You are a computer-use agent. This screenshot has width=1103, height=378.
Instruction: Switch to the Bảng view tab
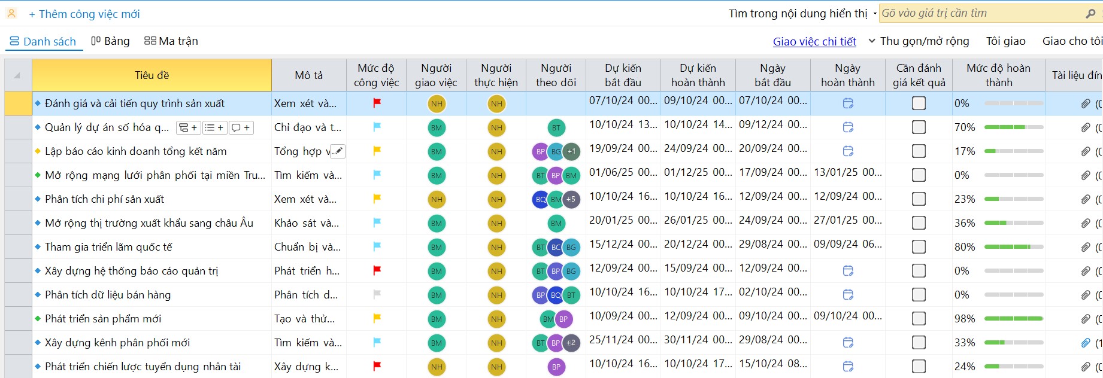pyautogui.click(x=110, y=41)
